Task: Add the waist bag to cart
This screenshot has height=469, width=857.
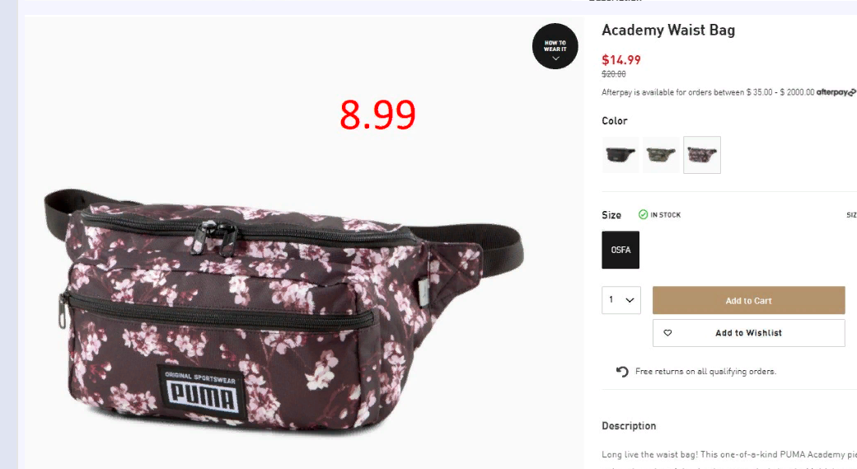Action: [x=748, y=300]
